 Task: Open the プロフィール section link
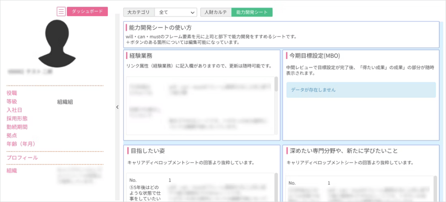(x=22, y=158)
